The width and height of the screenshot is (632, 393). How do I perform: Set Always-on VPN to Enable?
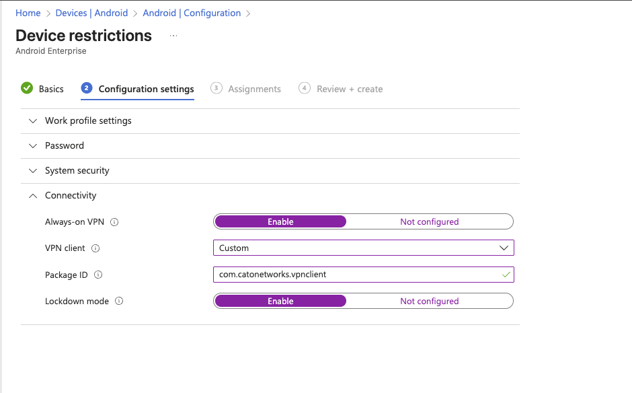[280, 221]
